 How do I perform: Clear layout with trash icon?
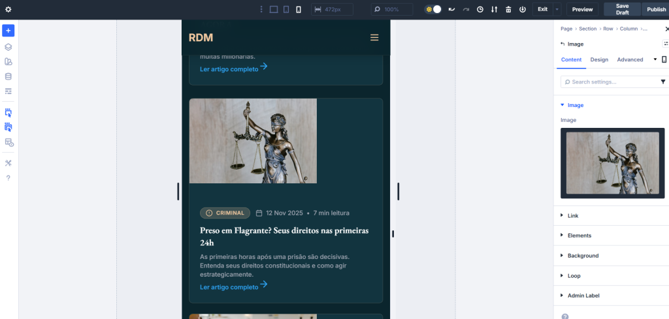pyautogui.click(x=508, y=9)
